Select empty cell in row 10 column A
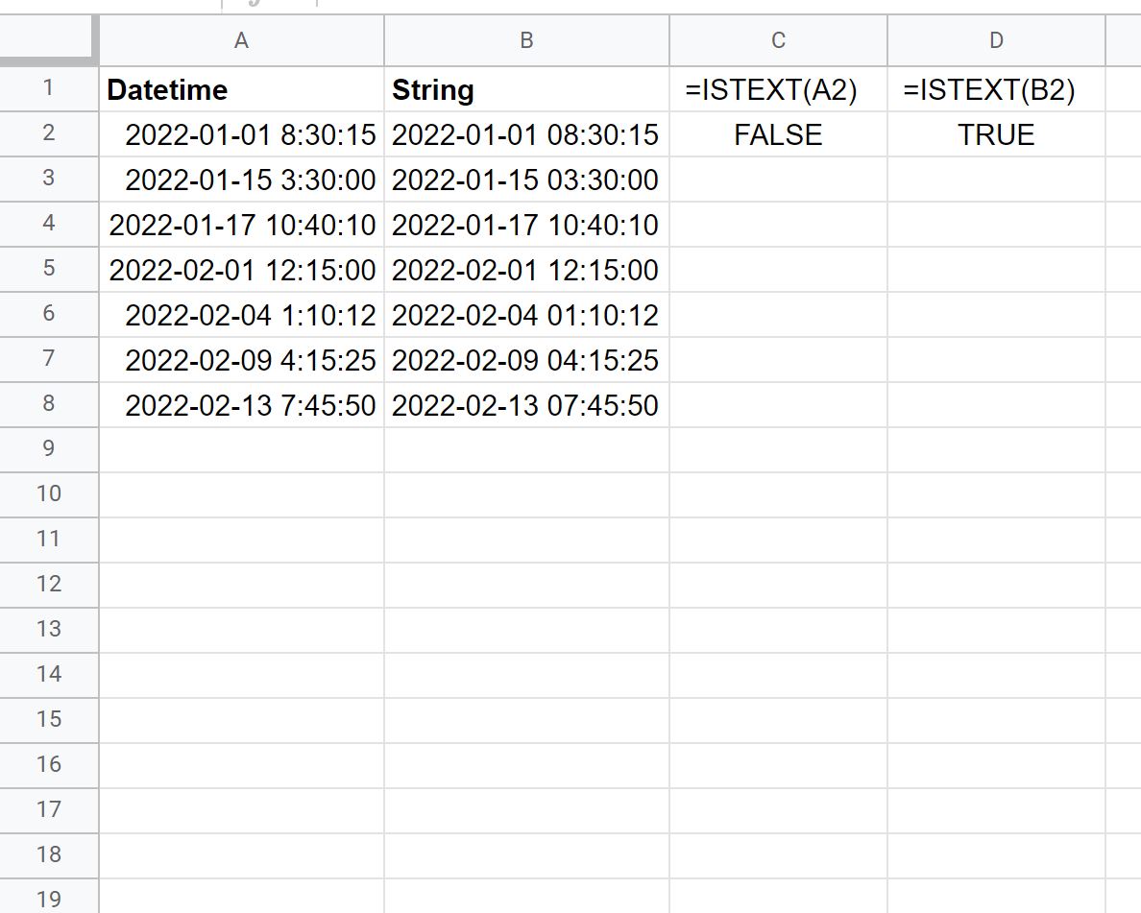The image size is (1141, 913). (x=240, y=494)
